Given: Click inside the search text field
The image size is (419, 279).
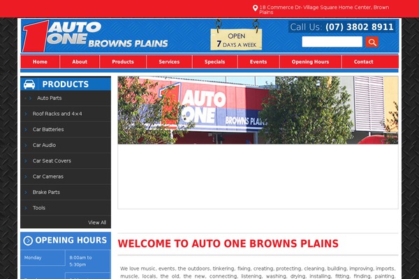Looking at the screenshot, I should pos(332,42).
